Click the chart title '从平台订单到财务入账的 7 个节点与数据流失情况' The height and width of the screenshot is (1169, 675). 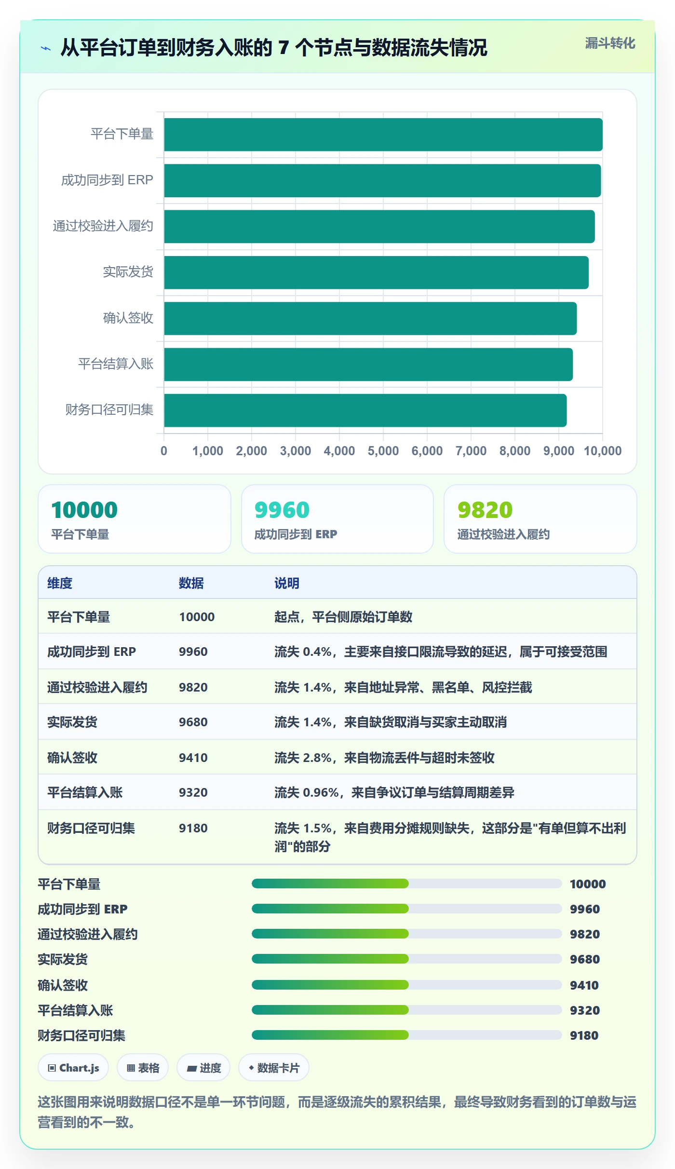pyautogui.click(x=274, y=48)
